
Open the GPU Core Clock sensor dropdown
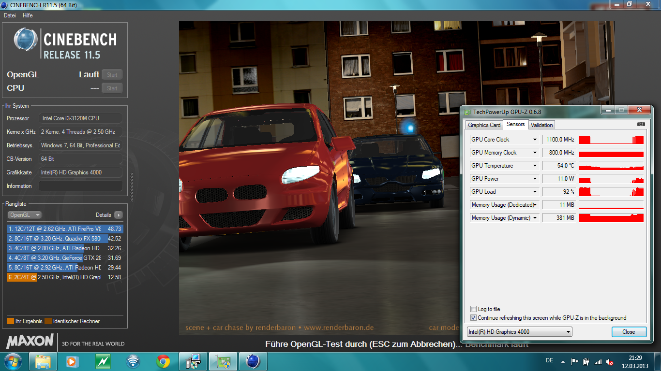point(535,140)
